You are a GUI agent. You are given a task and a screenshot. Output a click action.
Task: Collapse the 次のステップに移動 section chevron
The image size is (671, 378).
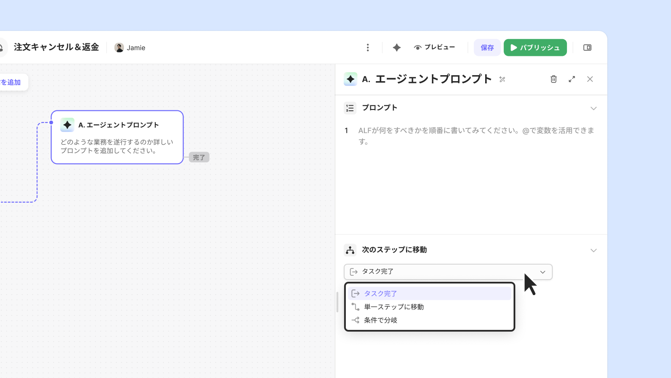tap(594, 250)
